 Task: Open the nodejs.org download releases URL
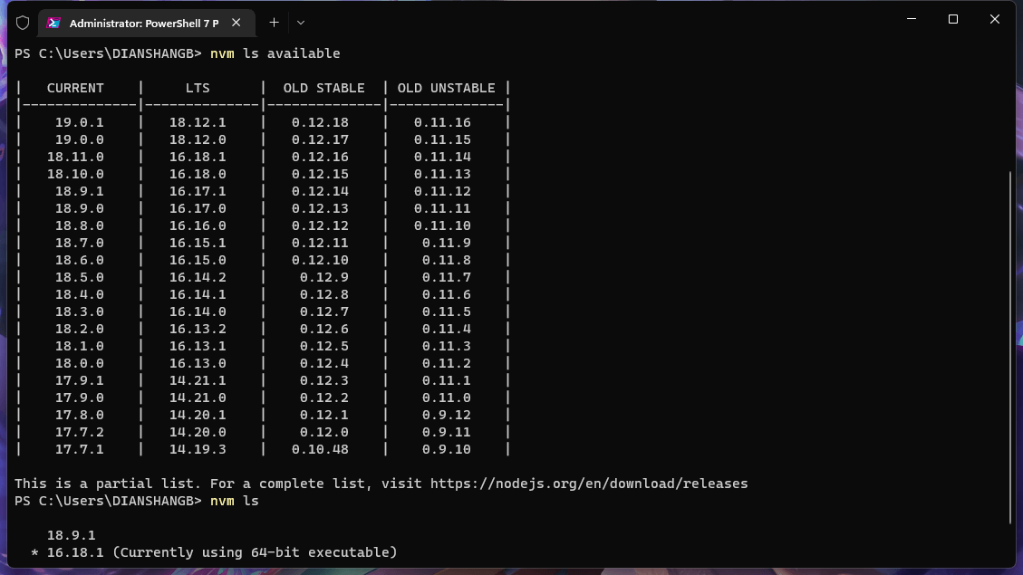click(x=589, y=484)
